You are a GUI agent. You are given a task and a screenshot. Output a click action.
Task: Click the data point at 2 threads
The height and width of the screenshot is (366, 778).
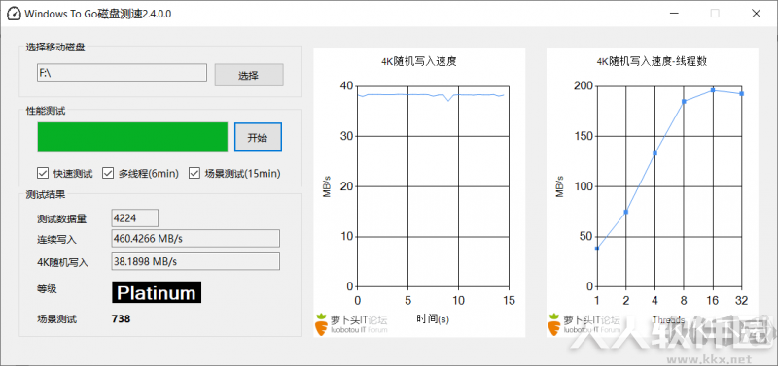pyautogui.click(x=625, y=212)
